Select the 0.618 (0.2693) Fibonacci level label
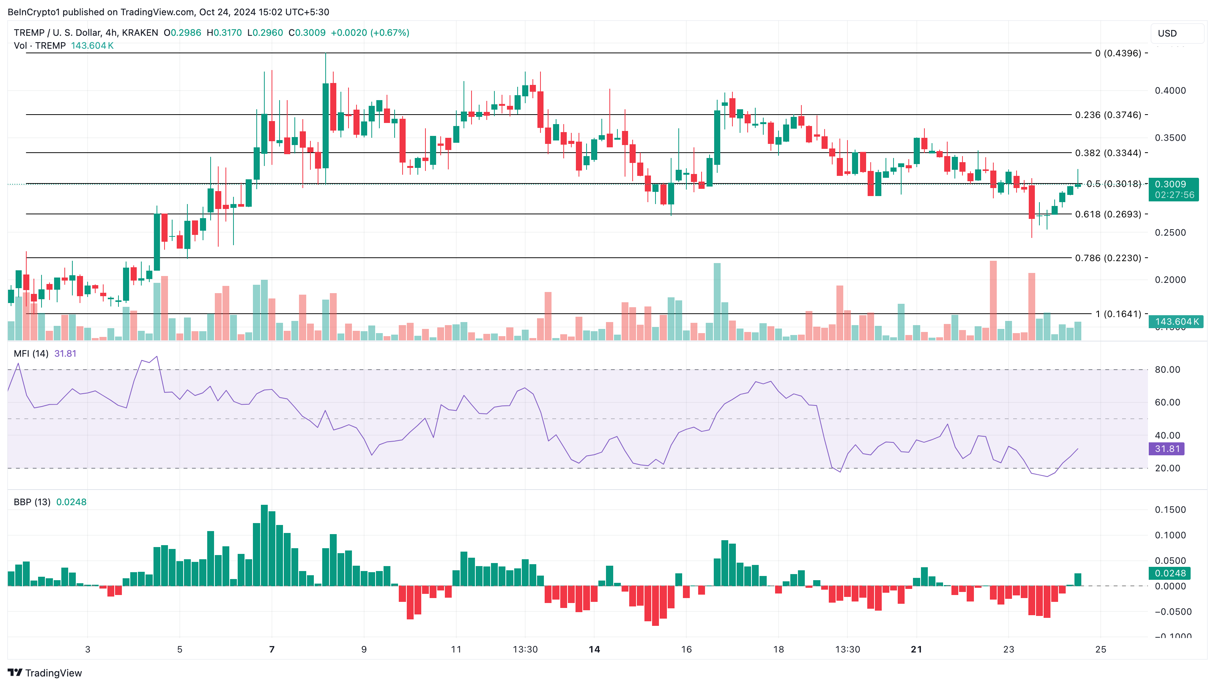This screenshot has height=686, width=1215. coord(1108,214)
